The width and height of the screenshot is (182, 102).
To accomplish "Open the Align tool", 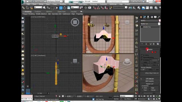I will (x=134, y=8).
